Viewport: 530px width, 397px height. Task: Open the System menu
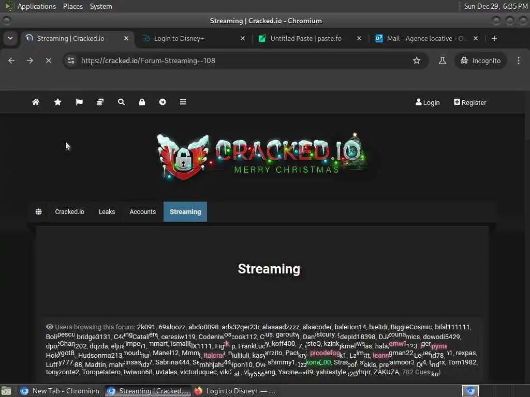101,6
